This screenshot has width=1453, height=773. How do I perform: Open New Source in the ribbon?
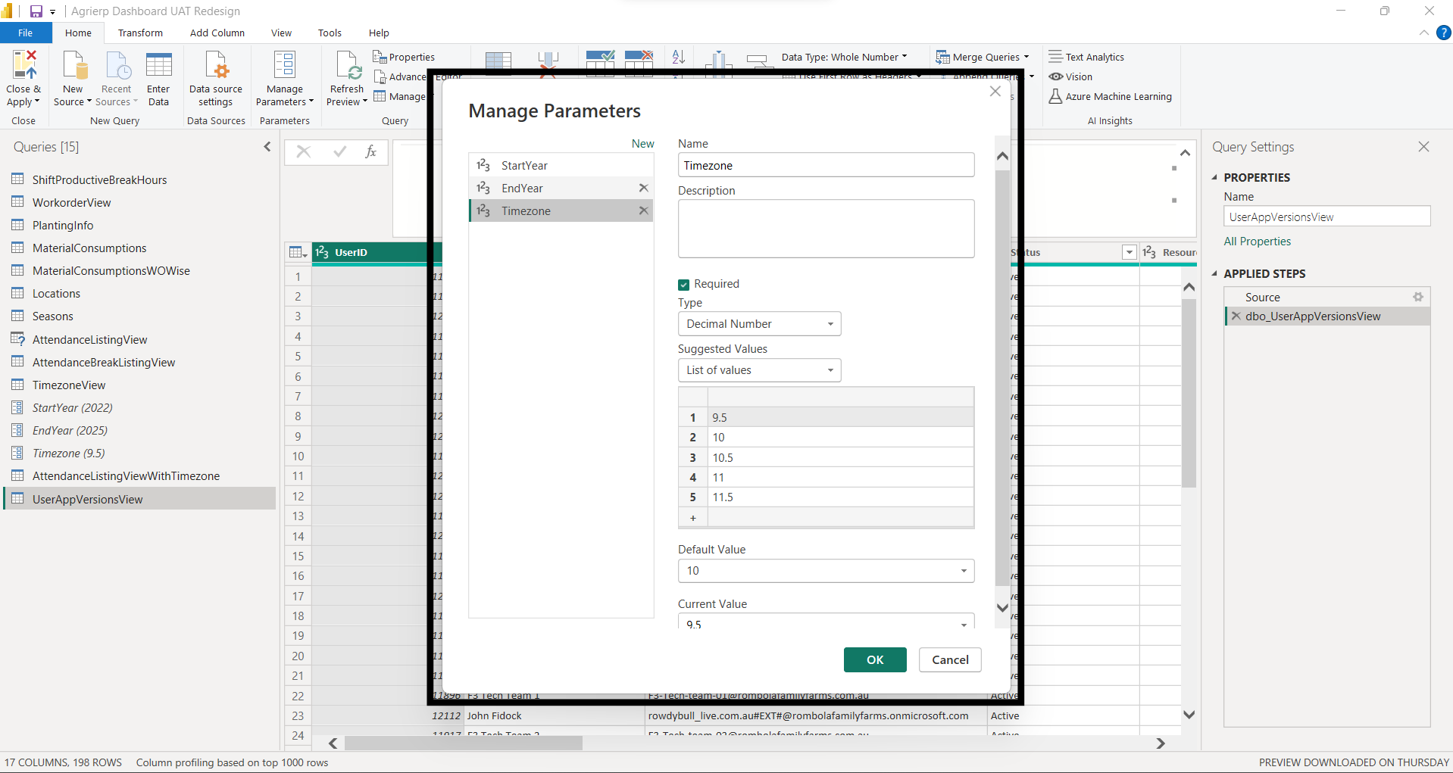pos(72,77)
